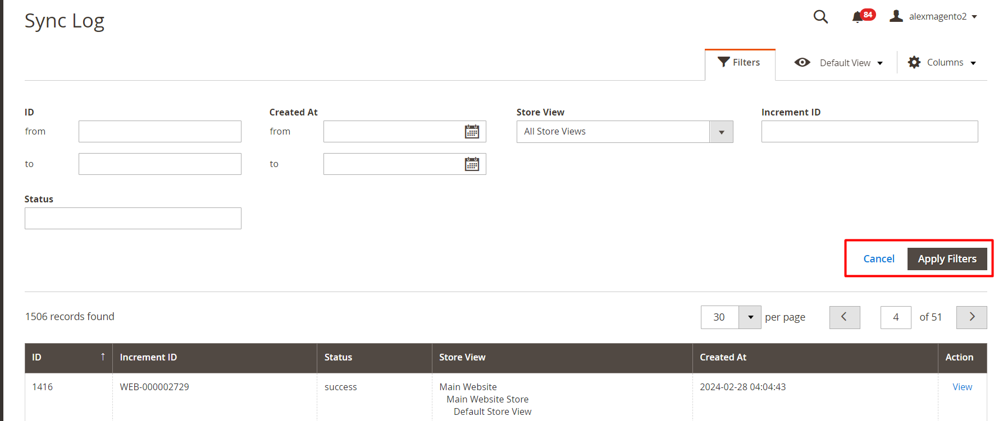Viewport: 1003px width, 421px height.
Task: Click the Increment ID filter field
Action: tap(869, 132)
